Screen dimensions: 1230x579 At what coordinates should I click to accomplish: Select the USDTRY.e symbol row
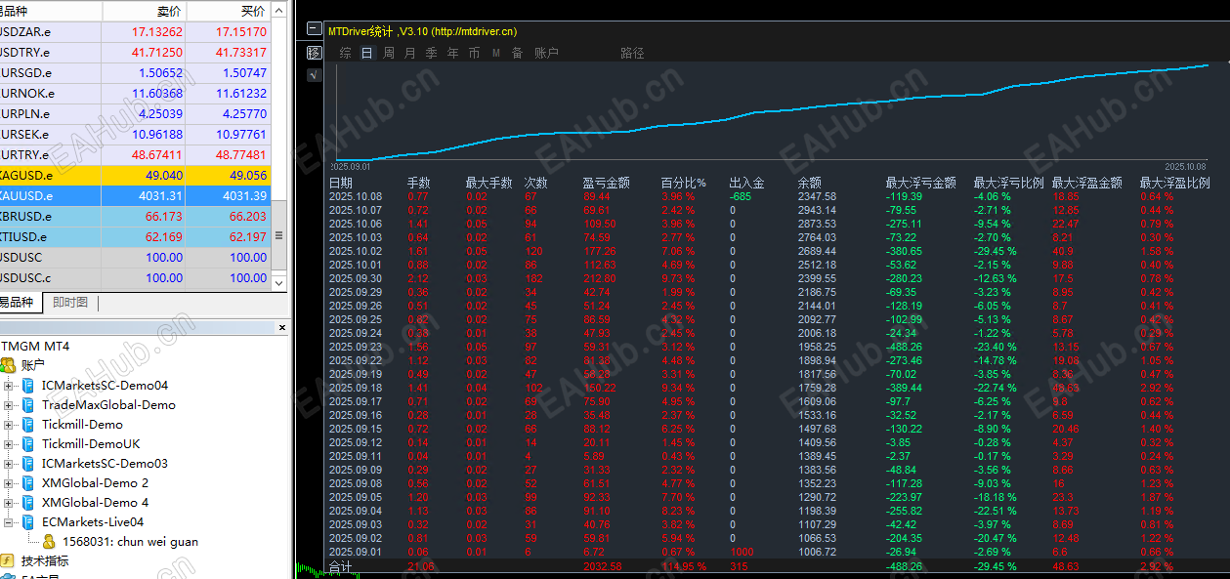(x=134, y=52)
